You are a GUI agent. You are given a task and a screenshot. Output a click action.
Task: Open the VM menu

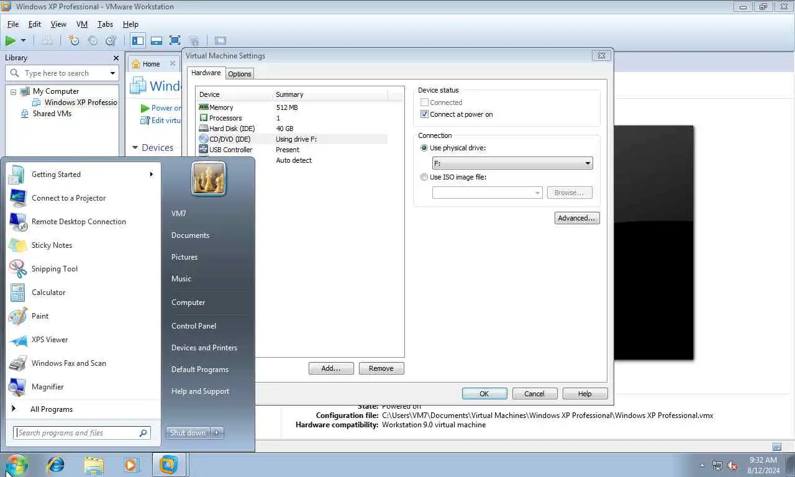click(82, 24)
